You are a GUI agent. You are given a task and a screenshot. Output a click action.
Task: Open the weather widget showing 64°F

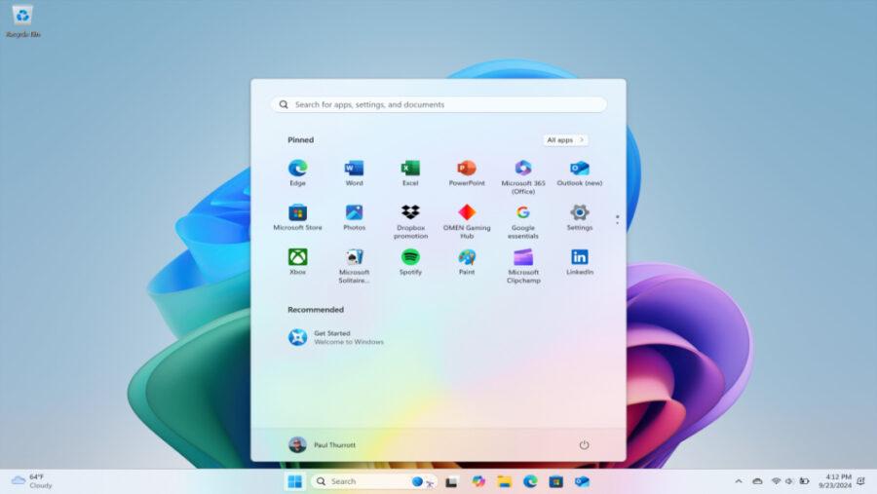click(x=32, y=481)
